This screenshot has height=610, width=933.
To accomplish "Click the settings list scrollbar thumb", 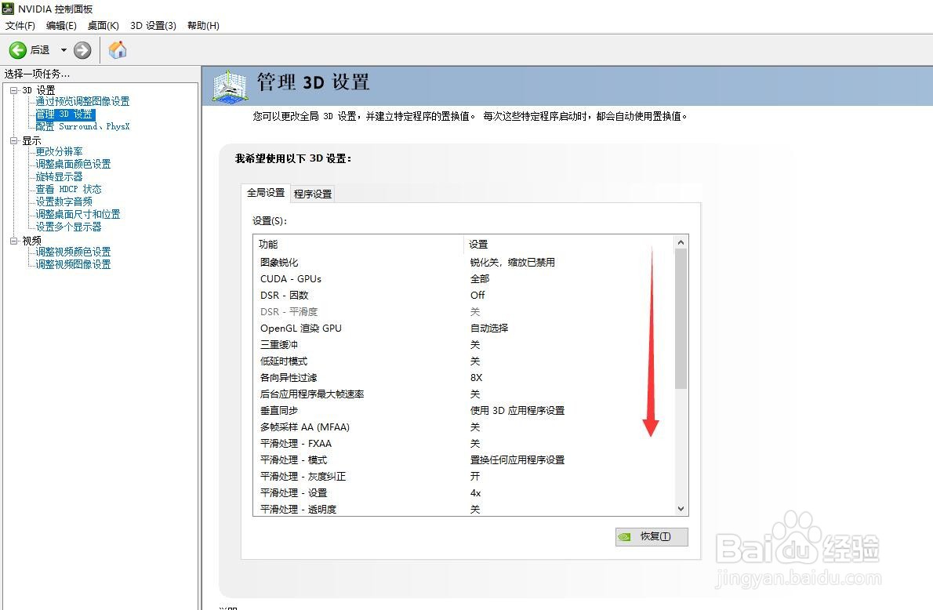I will point(681,319).
